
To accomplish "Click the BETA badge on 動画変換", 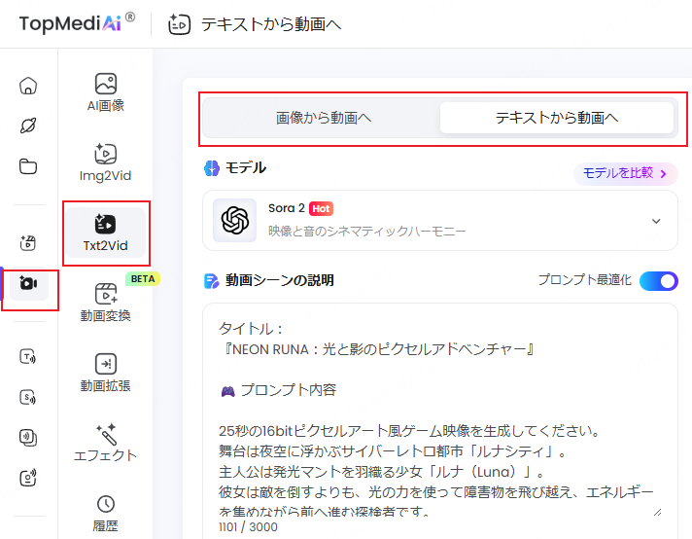I will 143,279.
